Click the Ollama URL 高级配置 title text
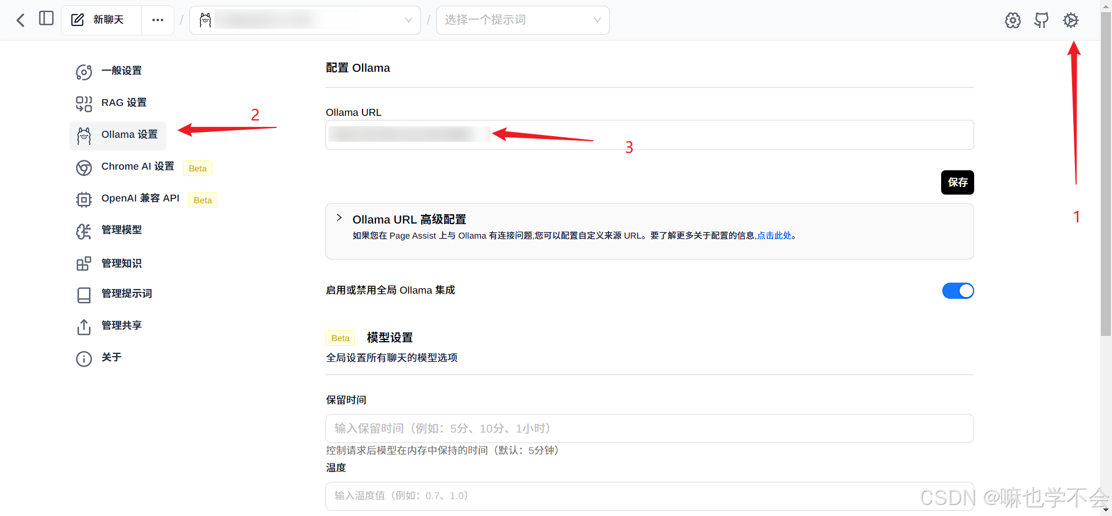Image resolution: width=1112 pixels, height=516 pixels. [409, 219]
